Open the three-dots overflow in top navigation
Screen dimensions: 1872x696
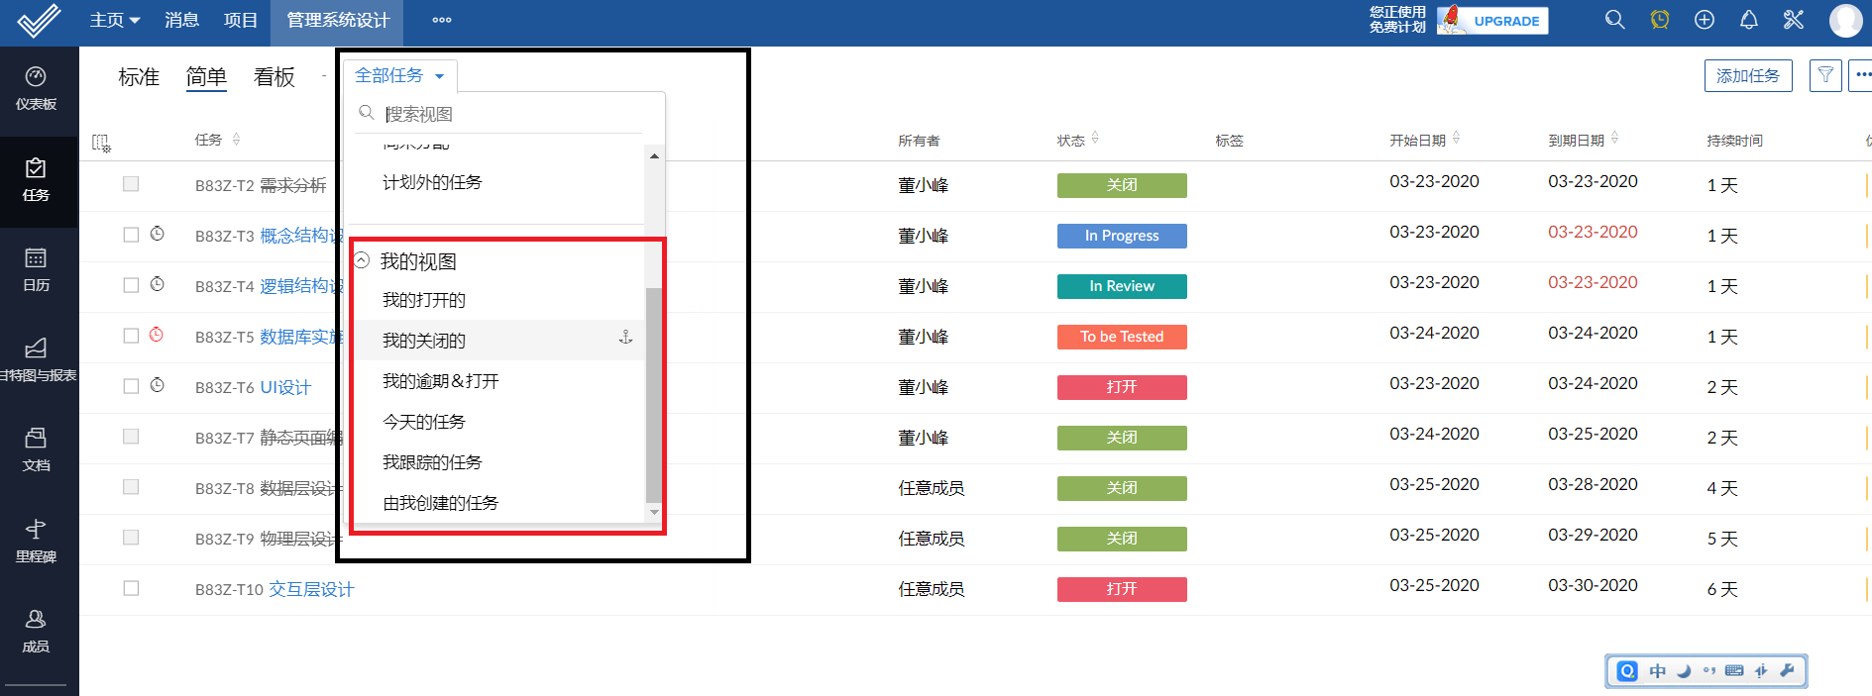tap(442, 20)
